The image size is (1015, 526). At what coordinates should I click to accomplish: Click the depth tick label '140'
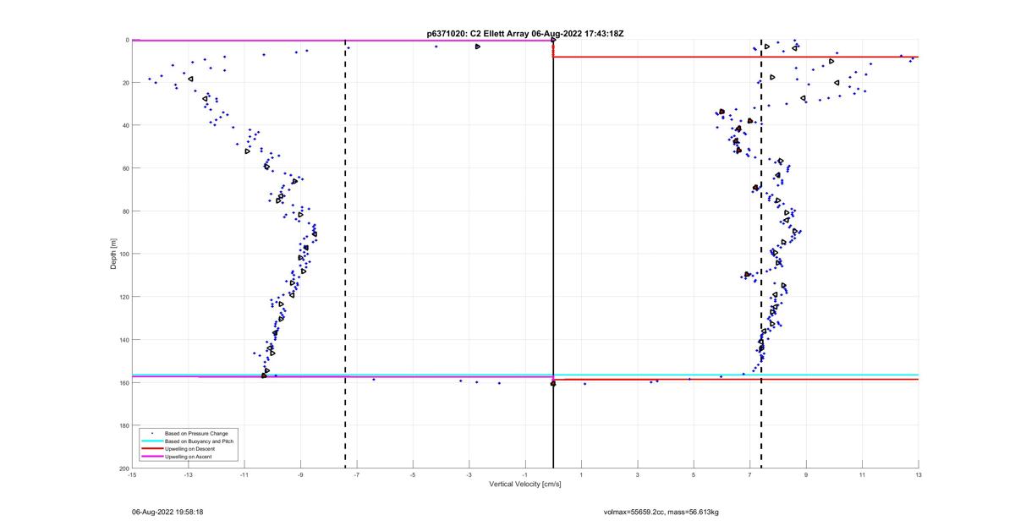tap(123, 340)
